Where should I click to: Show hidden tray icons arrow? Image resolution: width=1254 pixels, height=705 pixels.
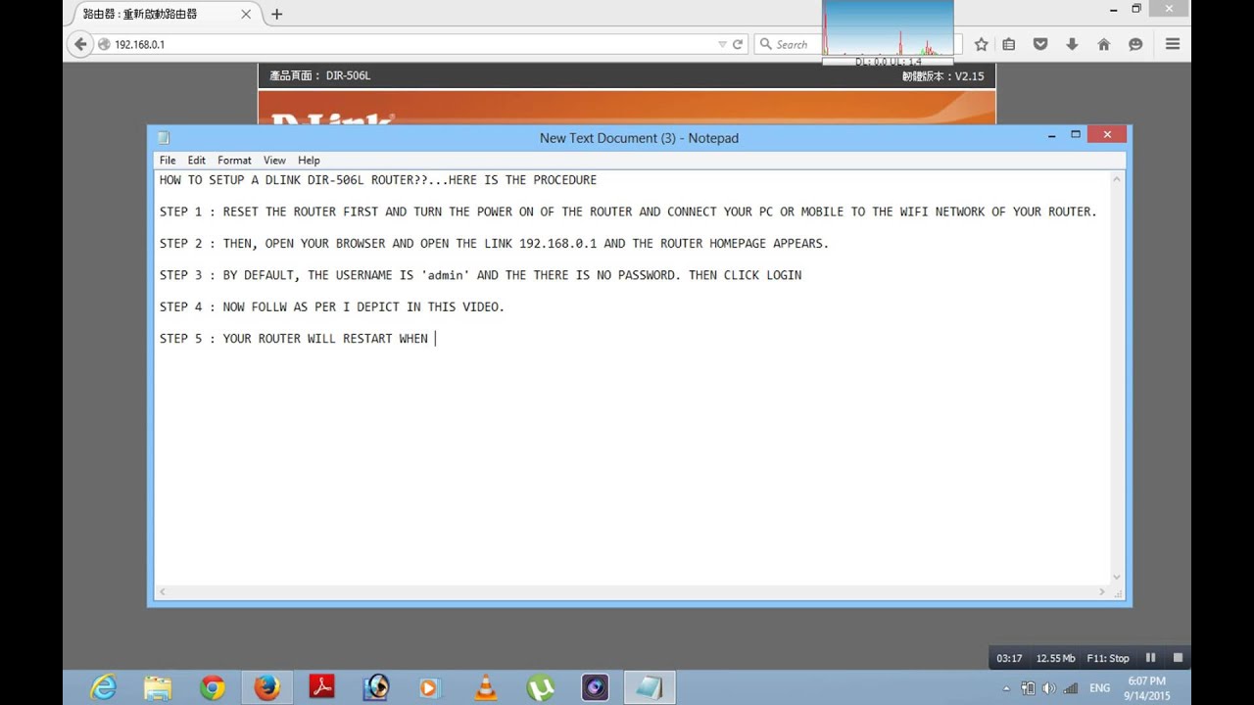[1006, 688]
